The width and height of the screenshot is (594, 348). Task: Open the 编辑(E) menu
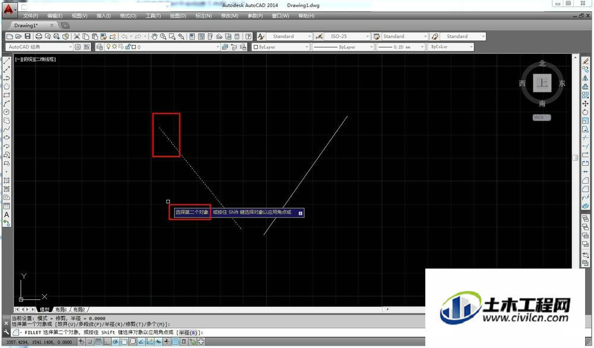click(55, 16)
